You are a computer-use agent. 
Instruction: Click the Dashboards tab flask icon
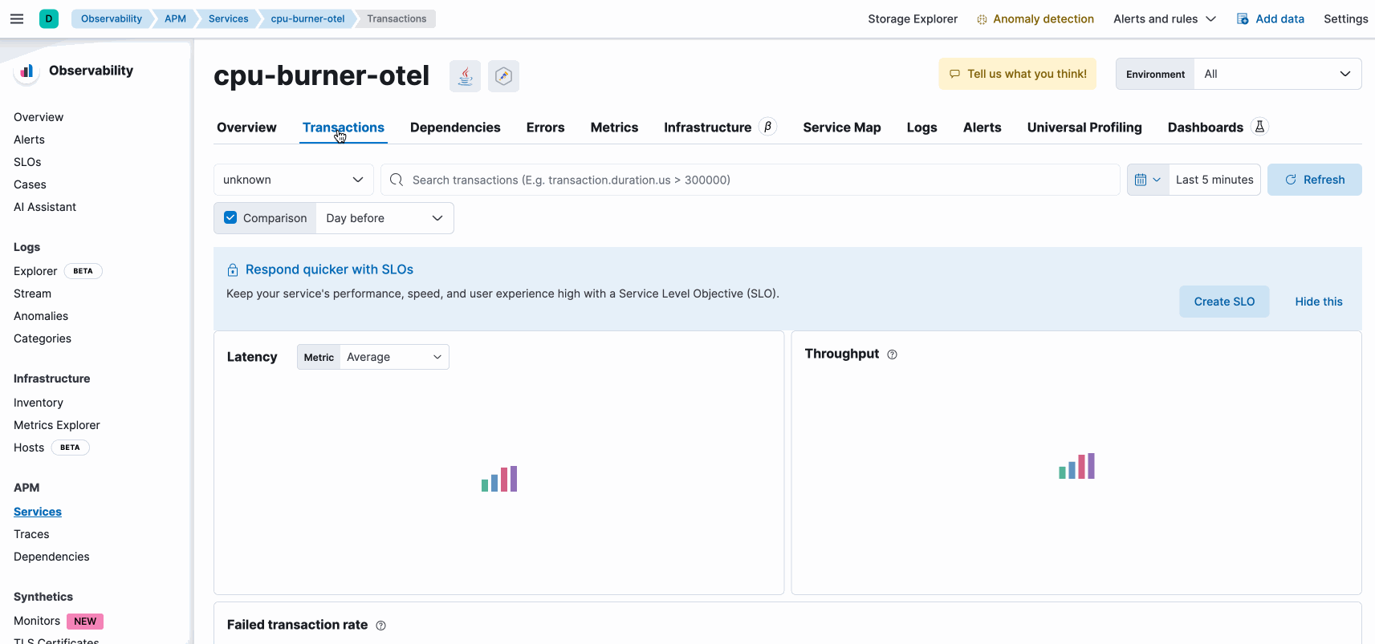click(1259, 127)
